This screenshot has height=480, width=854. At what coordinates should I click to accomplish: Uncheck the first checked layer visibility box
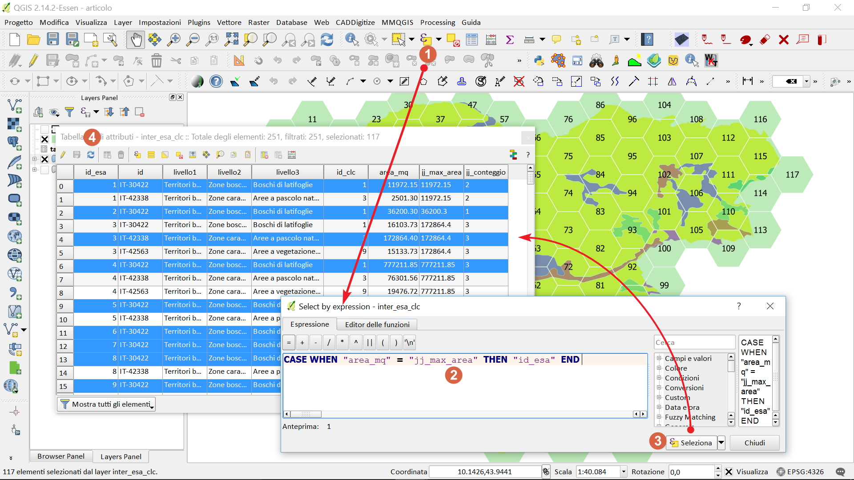pyautogui.click(x=44, y=139)
